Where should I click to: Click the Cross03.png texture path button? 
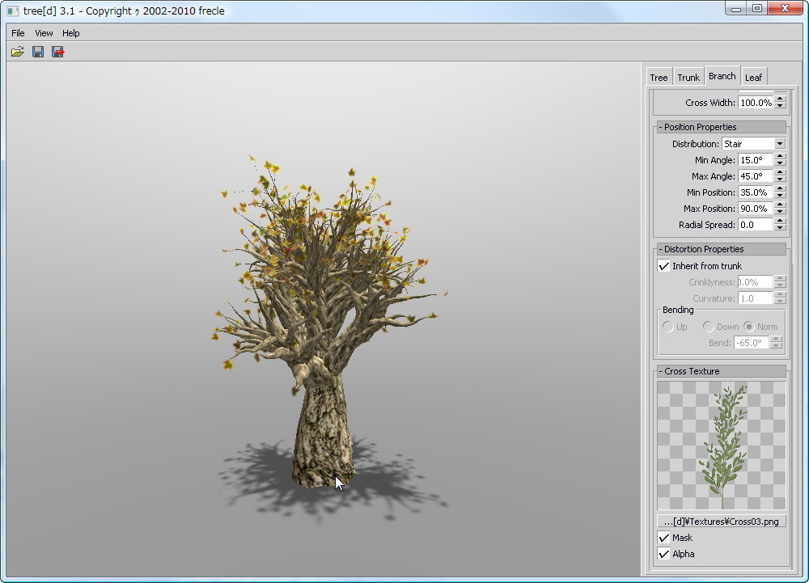(x=721, y=522)
